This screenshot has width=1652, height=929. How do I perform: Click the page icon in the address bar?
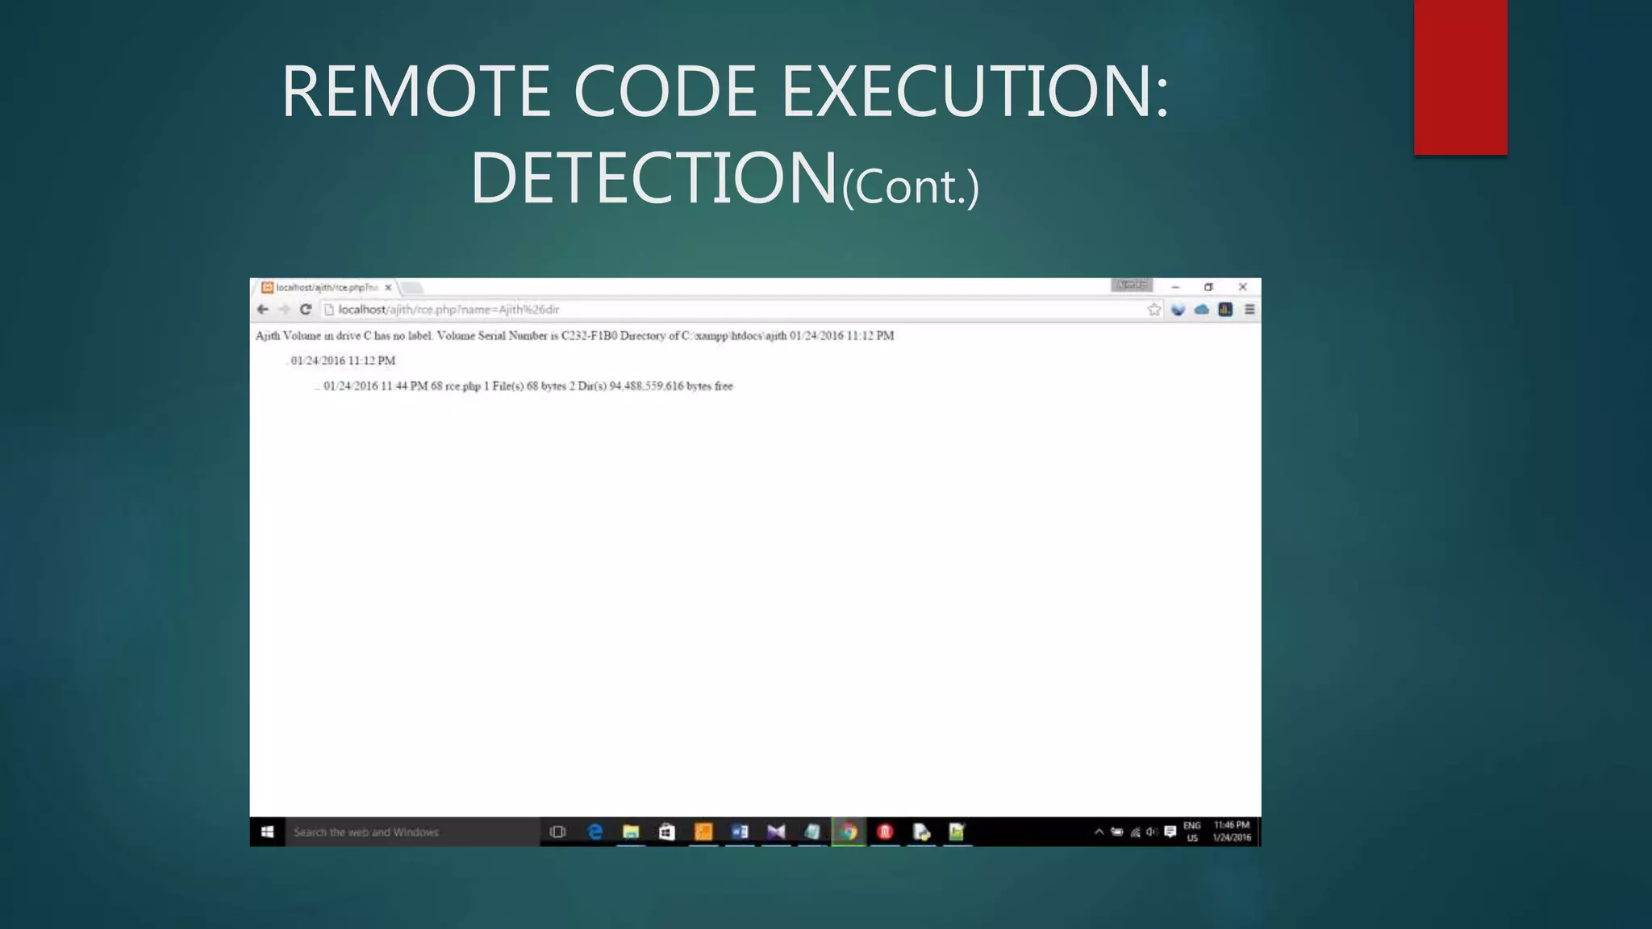[x=328, y=310]
